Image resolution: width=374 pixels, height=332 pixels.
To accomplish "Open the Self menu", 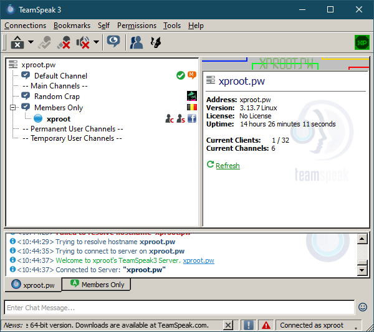I will pos(103,26).
